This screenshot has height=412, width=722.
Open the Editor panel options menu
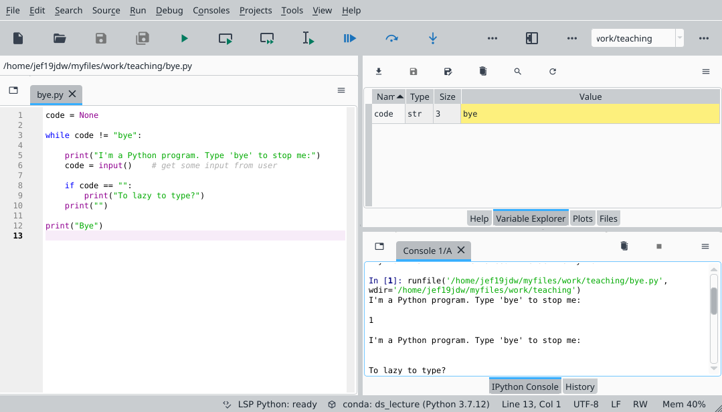[x=341, y=90]
